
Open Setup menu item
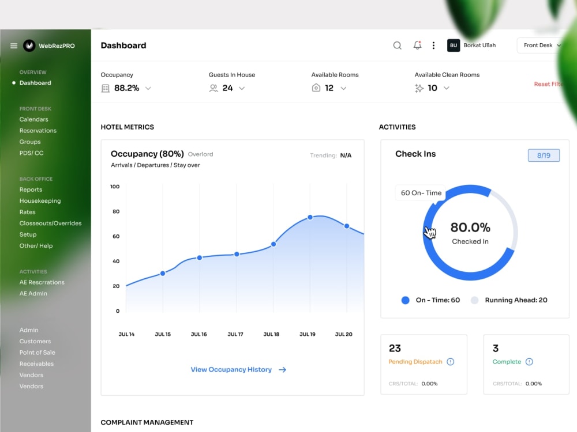[x=28, y=234]
